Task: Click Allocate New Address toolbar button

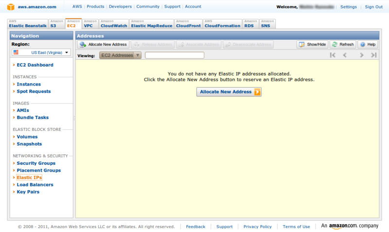Action: click(103, 44)
